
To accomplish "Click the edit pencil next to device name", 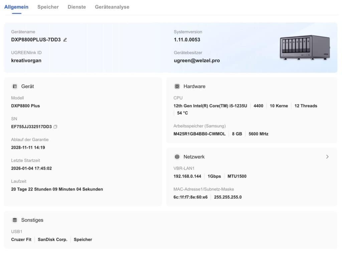I will click(65, 40).
